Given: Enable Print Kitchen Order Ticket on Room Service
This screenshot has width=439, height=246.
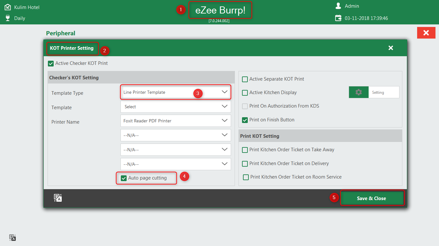Looking at the screenshot, I should [246, 177].
